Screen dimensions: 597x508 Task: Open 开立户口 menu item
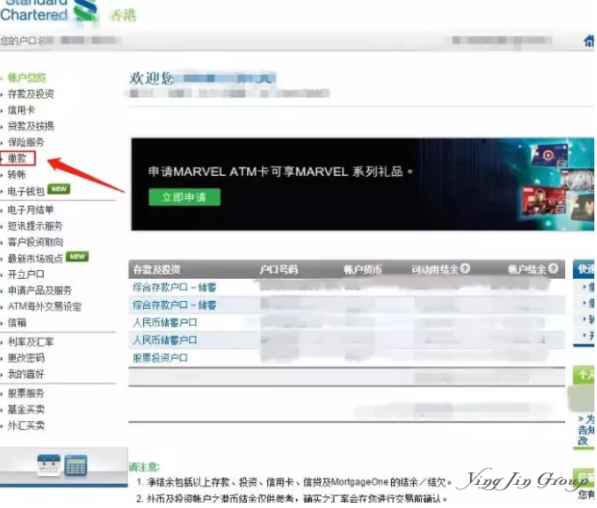[26, 274]
